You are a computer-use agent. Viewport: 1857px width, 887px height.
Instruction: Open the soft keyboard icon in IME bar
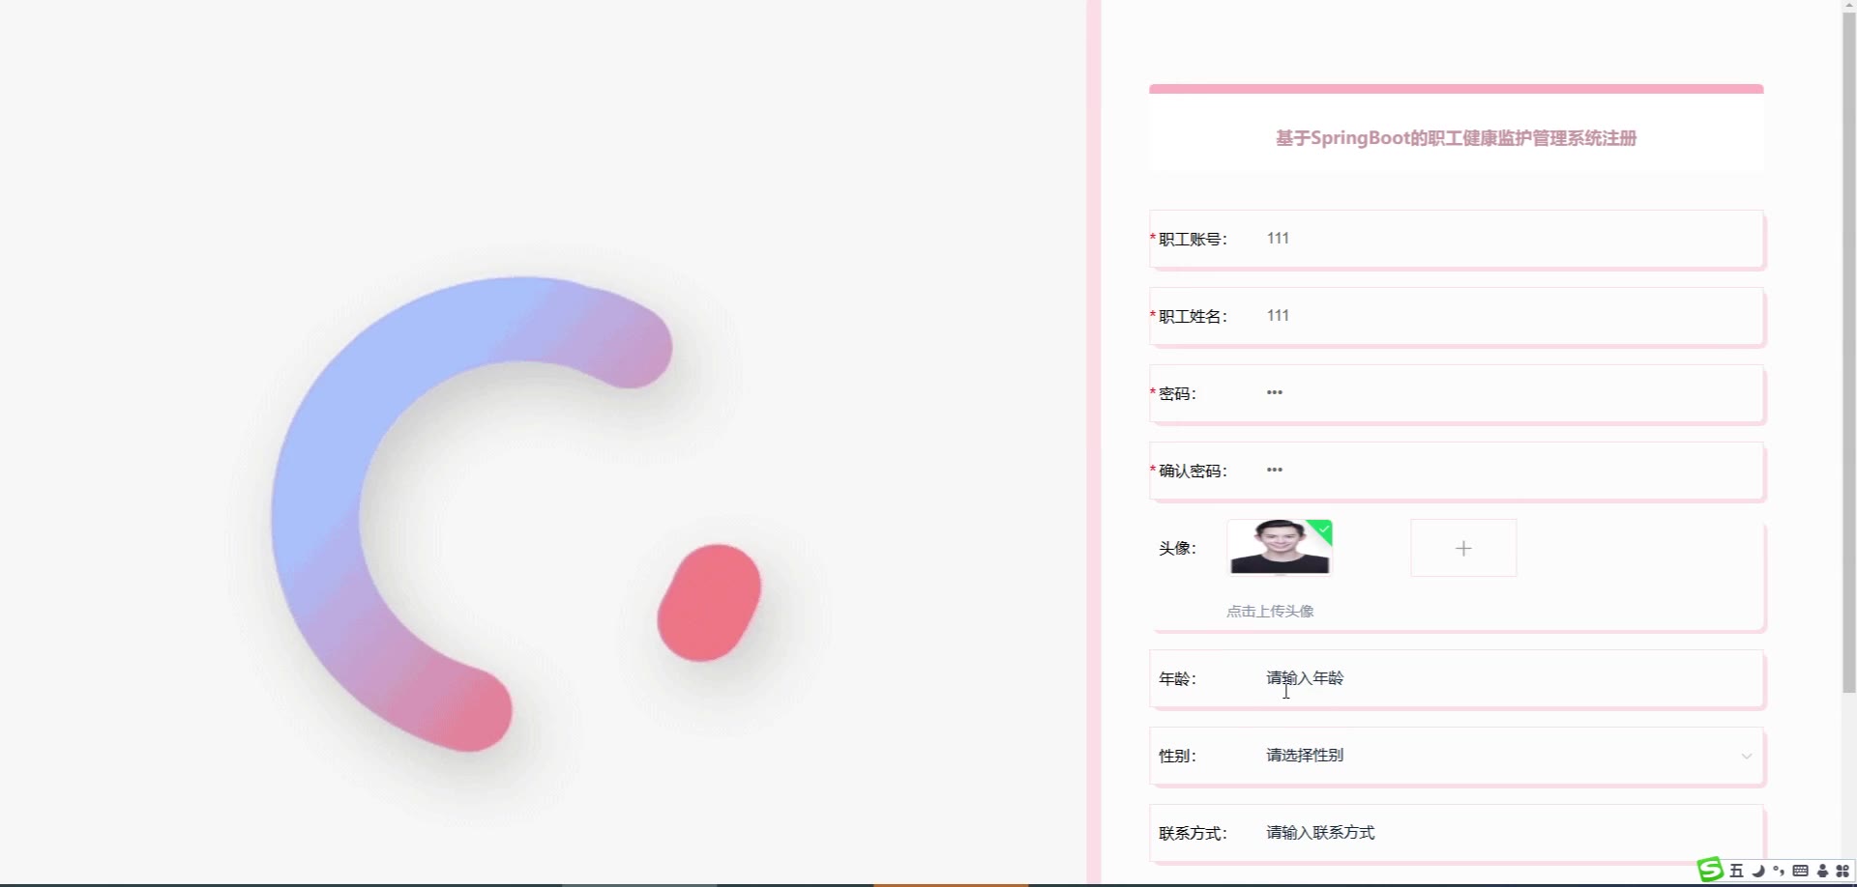[1800, 871]
